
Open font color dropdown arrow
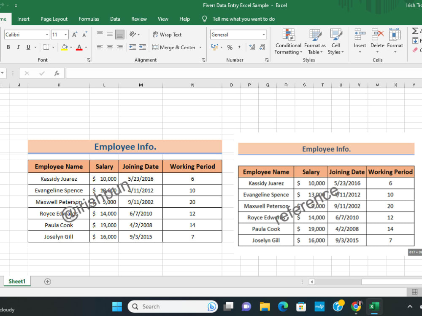pyautogui.click(x=86, y=47)
